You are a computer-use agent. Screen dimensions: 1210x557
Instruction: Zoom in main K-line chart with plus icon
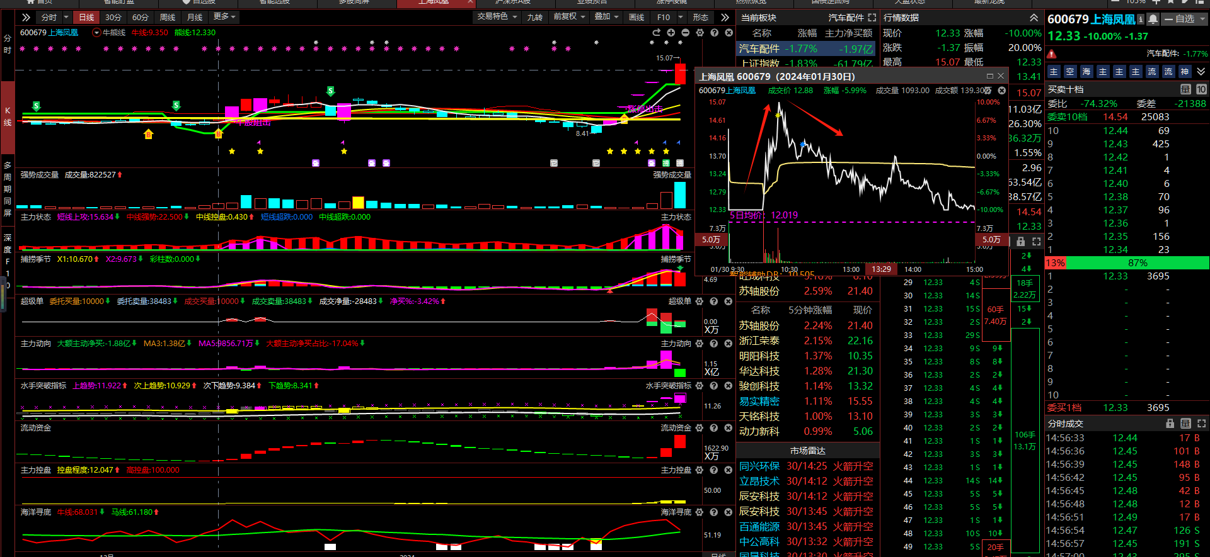click(671, 33)
